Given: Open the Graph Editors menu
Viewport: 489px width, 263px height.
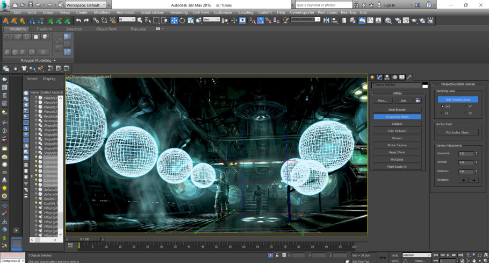Looking at the screenshot, I should (x=152, y=12).
